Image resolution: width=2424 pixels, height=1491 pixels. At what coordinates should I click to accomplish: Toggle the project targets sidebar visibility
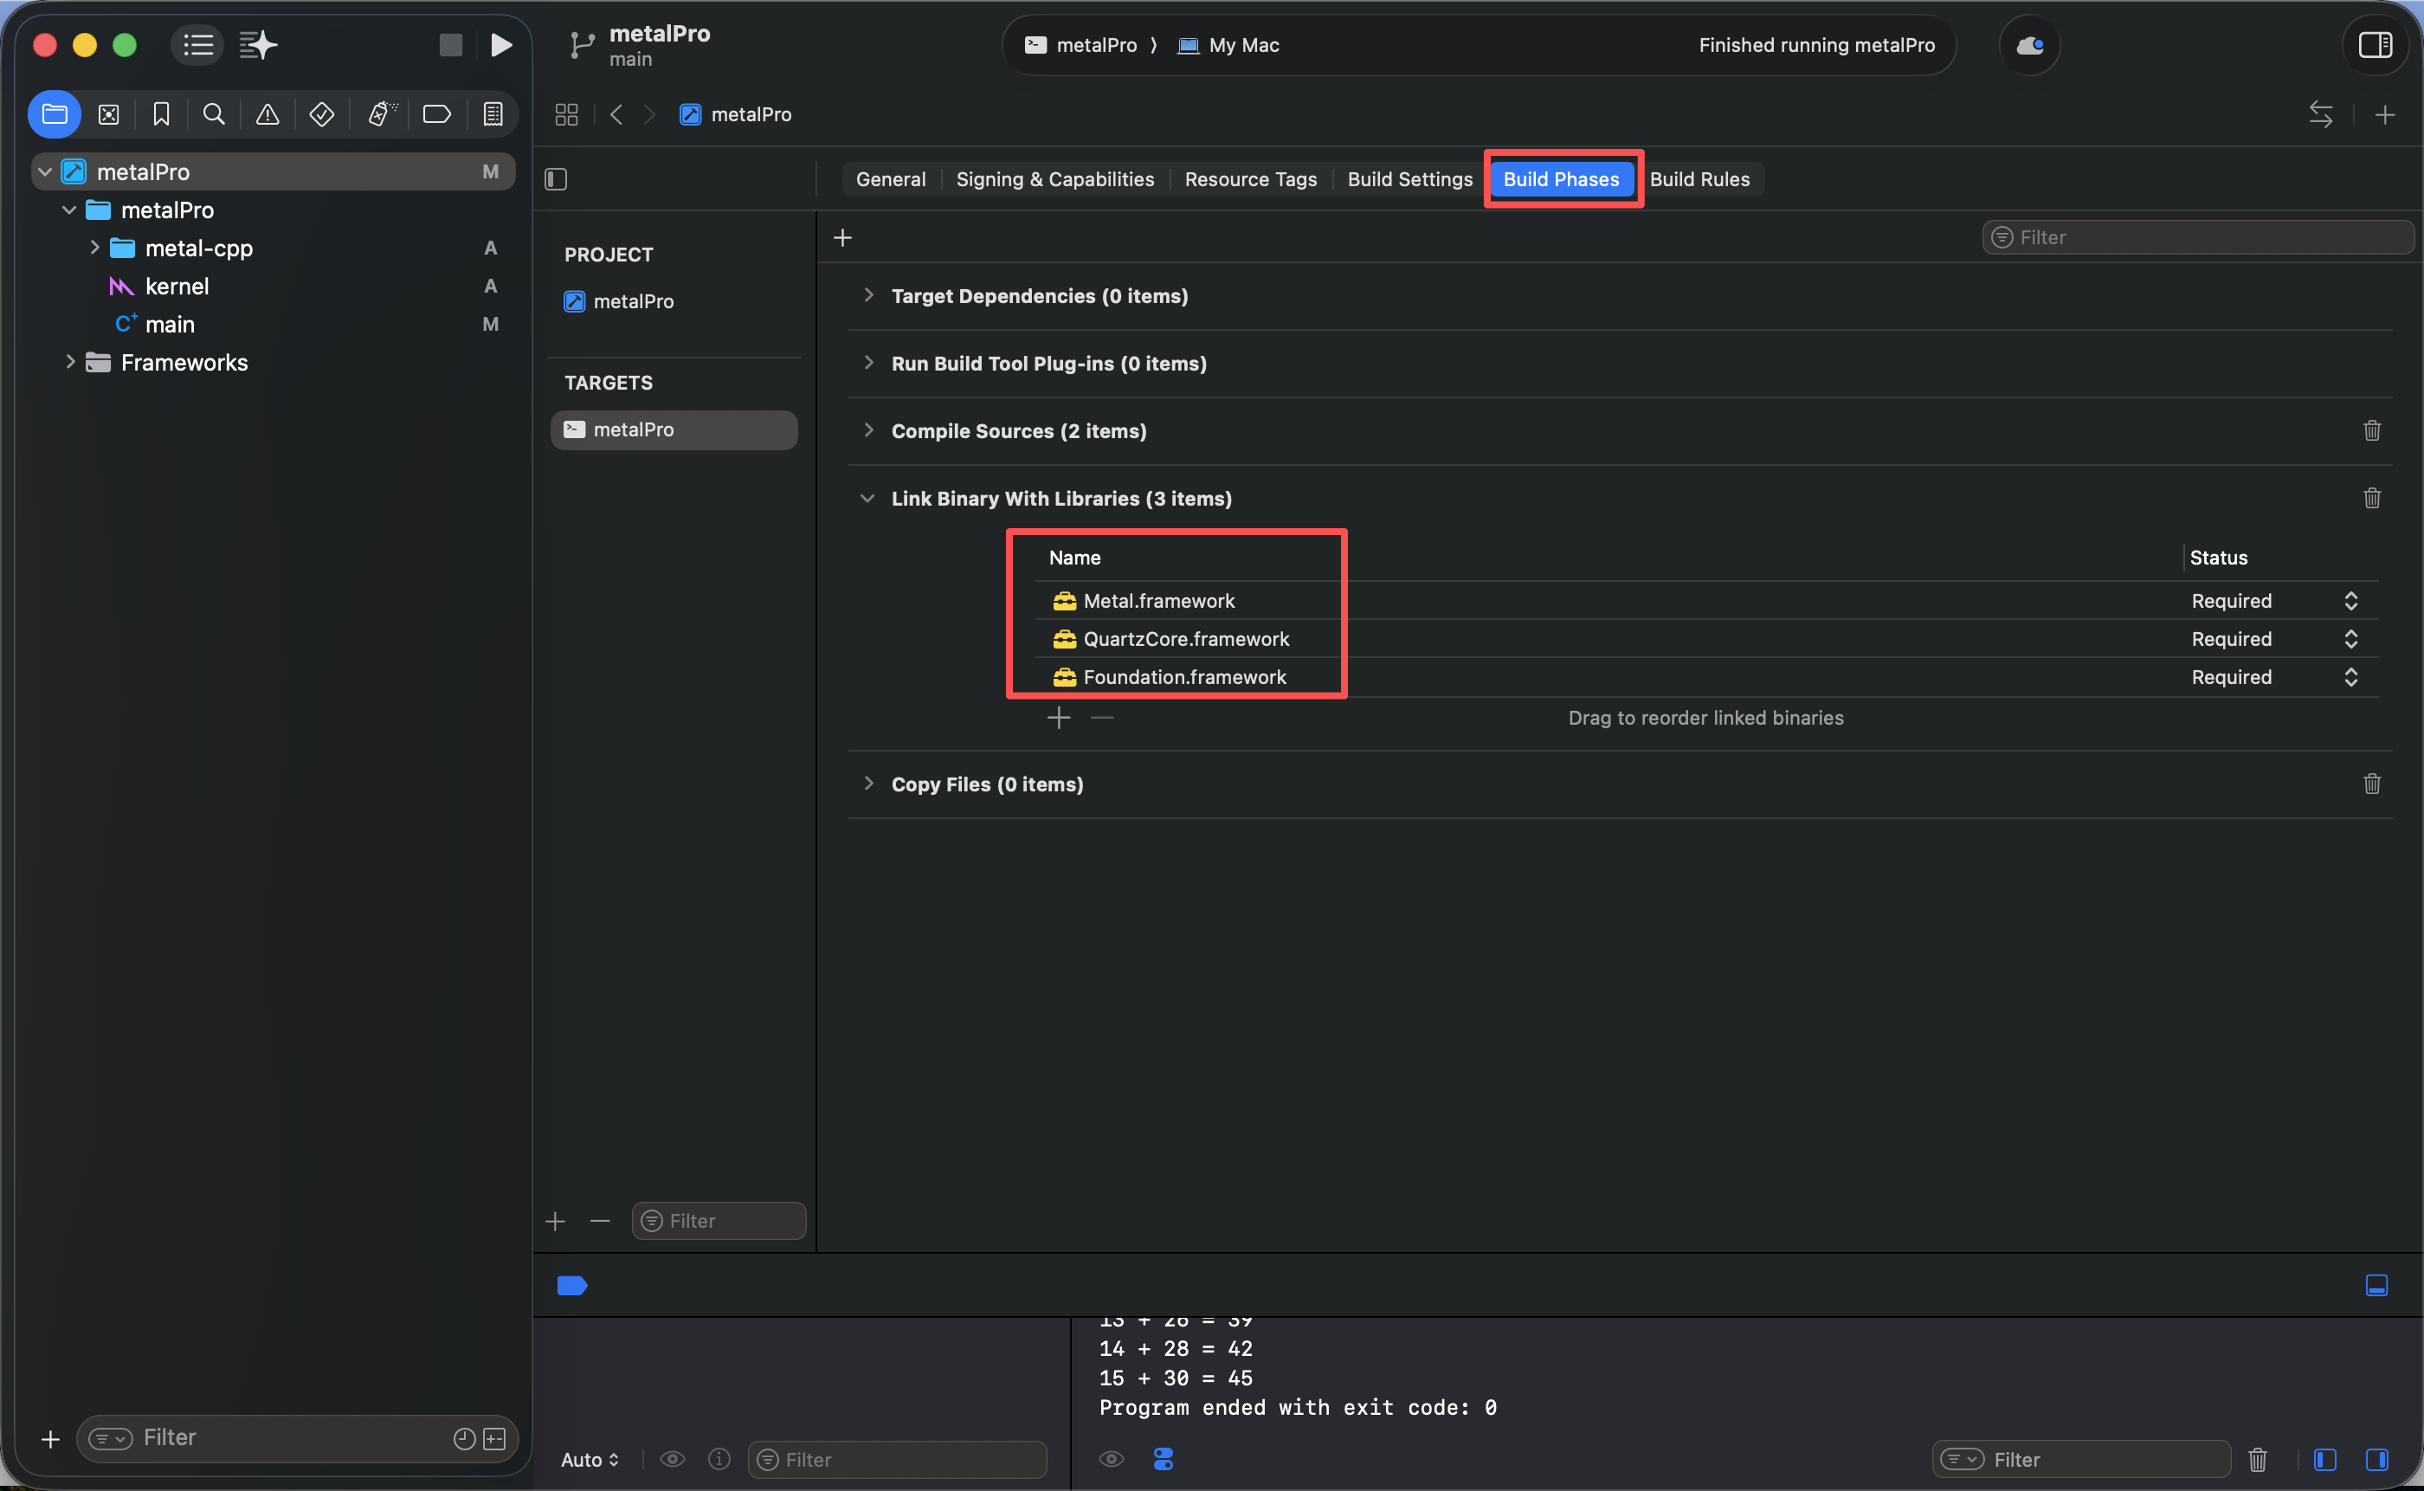coord(556,179)
